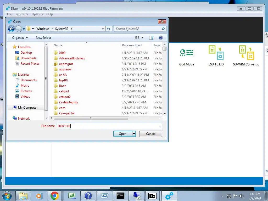Open 7-Zip taskbar icon
268x201 pixels.
pyautogui.click(x=152, y=196)
